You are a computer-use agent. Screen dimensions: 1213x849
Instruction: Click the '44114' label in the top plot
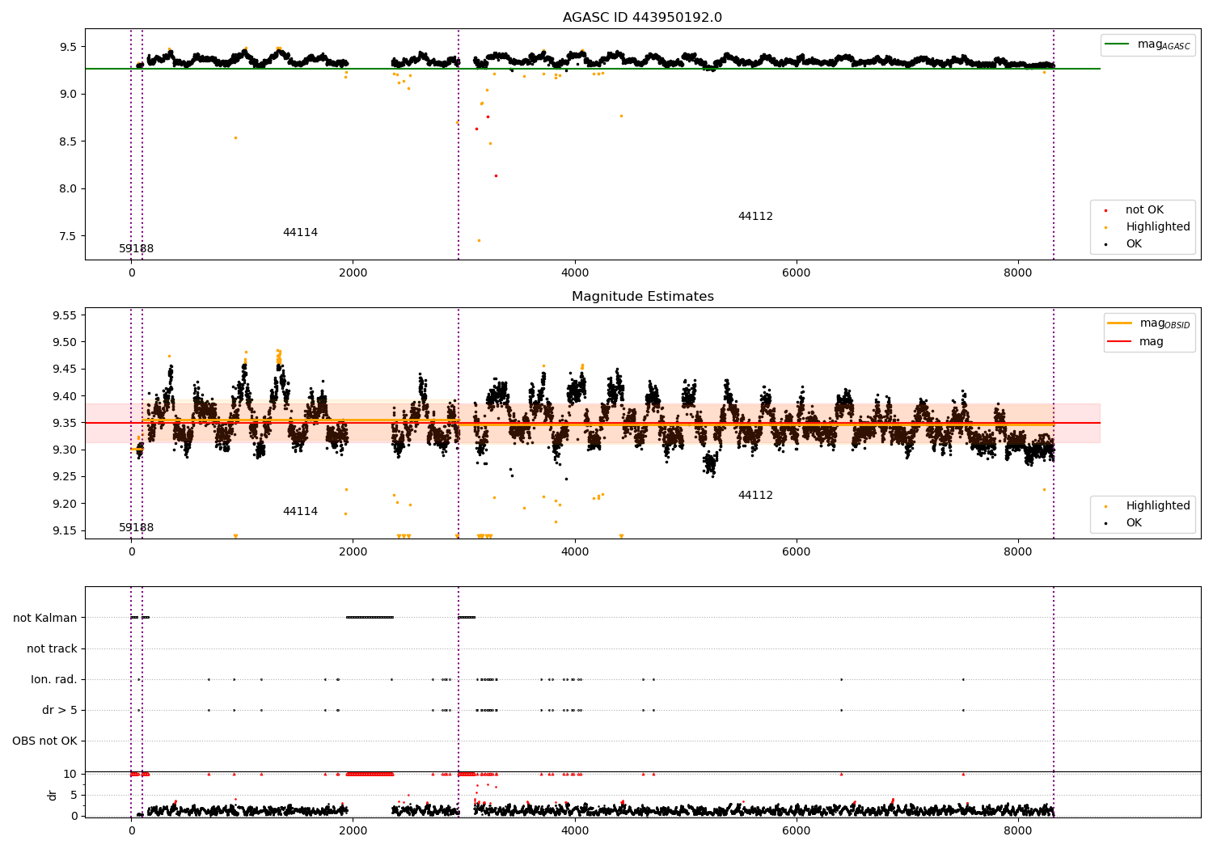tap(300, 233)
